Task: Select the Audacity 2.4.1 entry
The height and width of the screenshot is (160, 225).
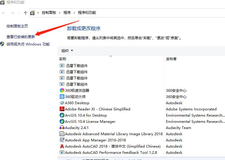Action: coord(77,128)
